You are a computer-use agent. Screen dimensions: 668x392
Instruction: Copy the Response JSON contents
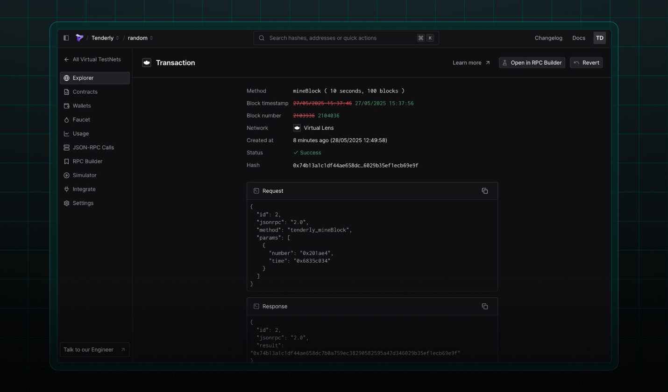[x=485, y=306]
